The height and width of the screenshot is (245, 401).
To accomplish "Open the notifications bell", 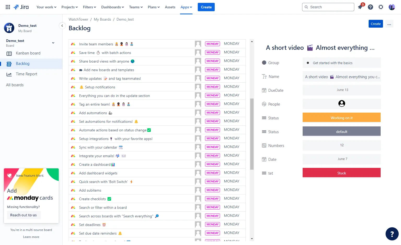I will (360, 7).
